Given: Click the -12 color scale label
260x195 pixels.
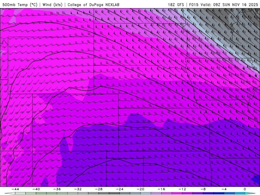Looking at the screenshot, I should 182,189.
